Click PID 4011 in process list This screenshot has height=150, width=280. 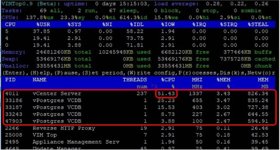point(12,93)
